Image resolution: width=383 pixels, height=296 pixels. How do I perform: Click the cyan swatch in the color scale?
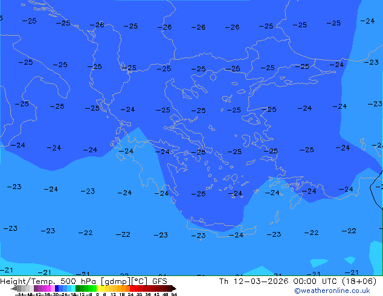coord(73,288)
